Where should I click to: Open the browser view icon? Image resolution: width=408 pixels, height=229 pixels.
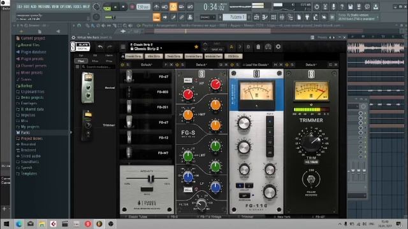[290, 17]
